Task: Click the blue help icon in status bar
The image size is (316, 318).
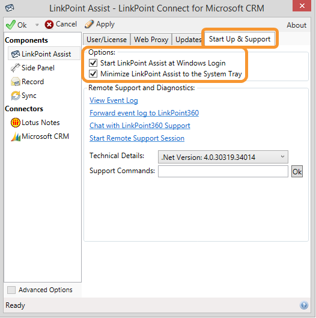Action: click(303, 305)
